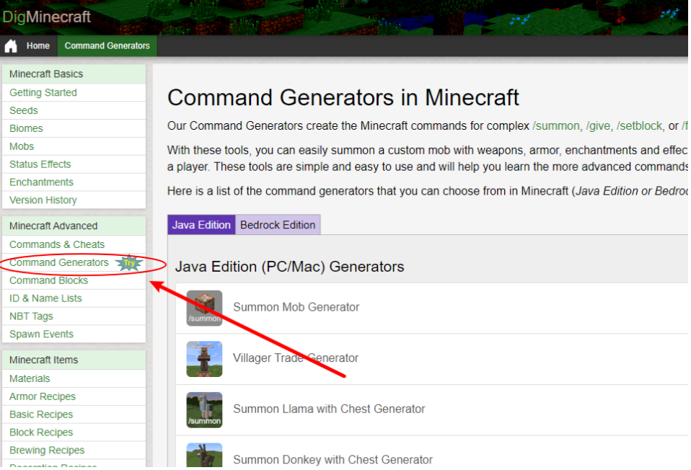Open Getting Started in sidebar
This screenshot has width=691, height=470.
tap(43, 92)
